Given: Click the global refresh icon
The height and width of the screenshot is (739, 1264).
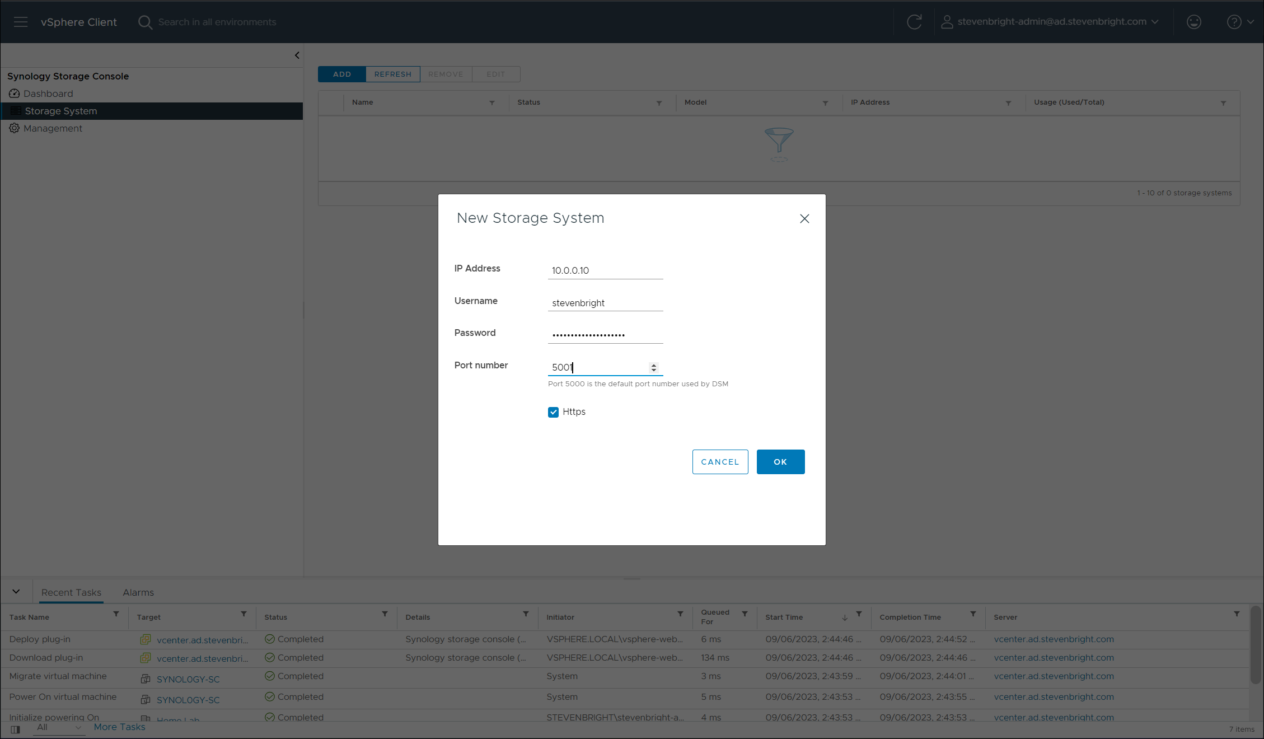Looking at the screenshot, I should click(x=914, y=22).
